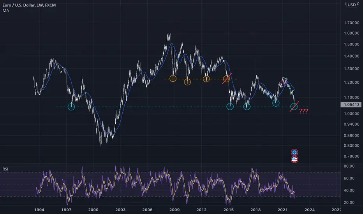Click the 1997 time axis label

66,210
